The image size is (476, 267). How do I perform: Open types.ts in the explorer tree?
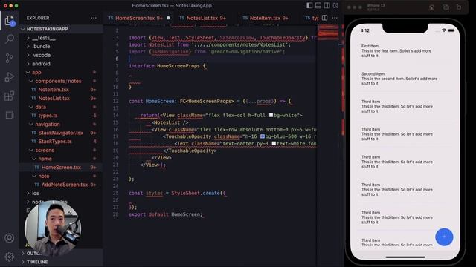coord(48,116)
